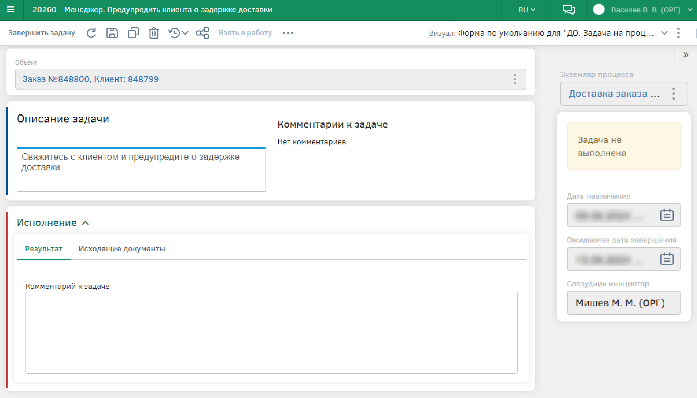
Task: Collapse the right side panel
Action: [x=686, y=55]
